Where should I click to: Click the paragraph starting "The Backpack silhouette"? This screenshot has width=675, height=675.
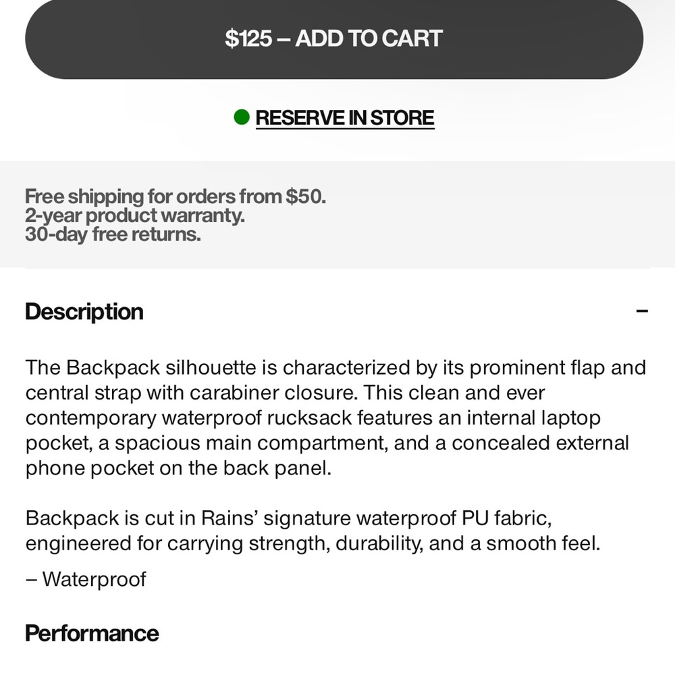point(335,418)
